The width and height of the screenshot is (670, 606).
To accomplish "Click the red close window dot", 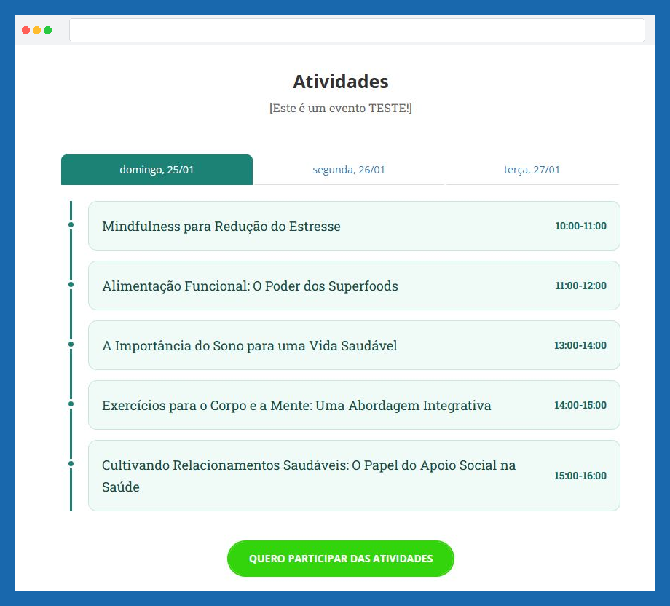I will click(x=25, y=31).
